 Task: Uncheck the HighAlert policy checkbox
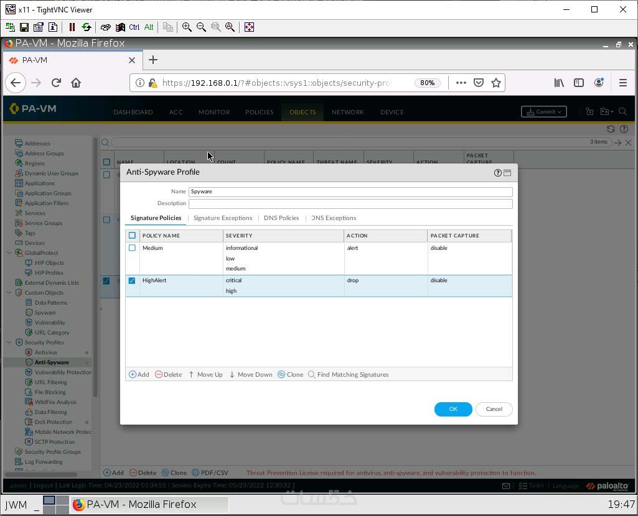(132, 280)
